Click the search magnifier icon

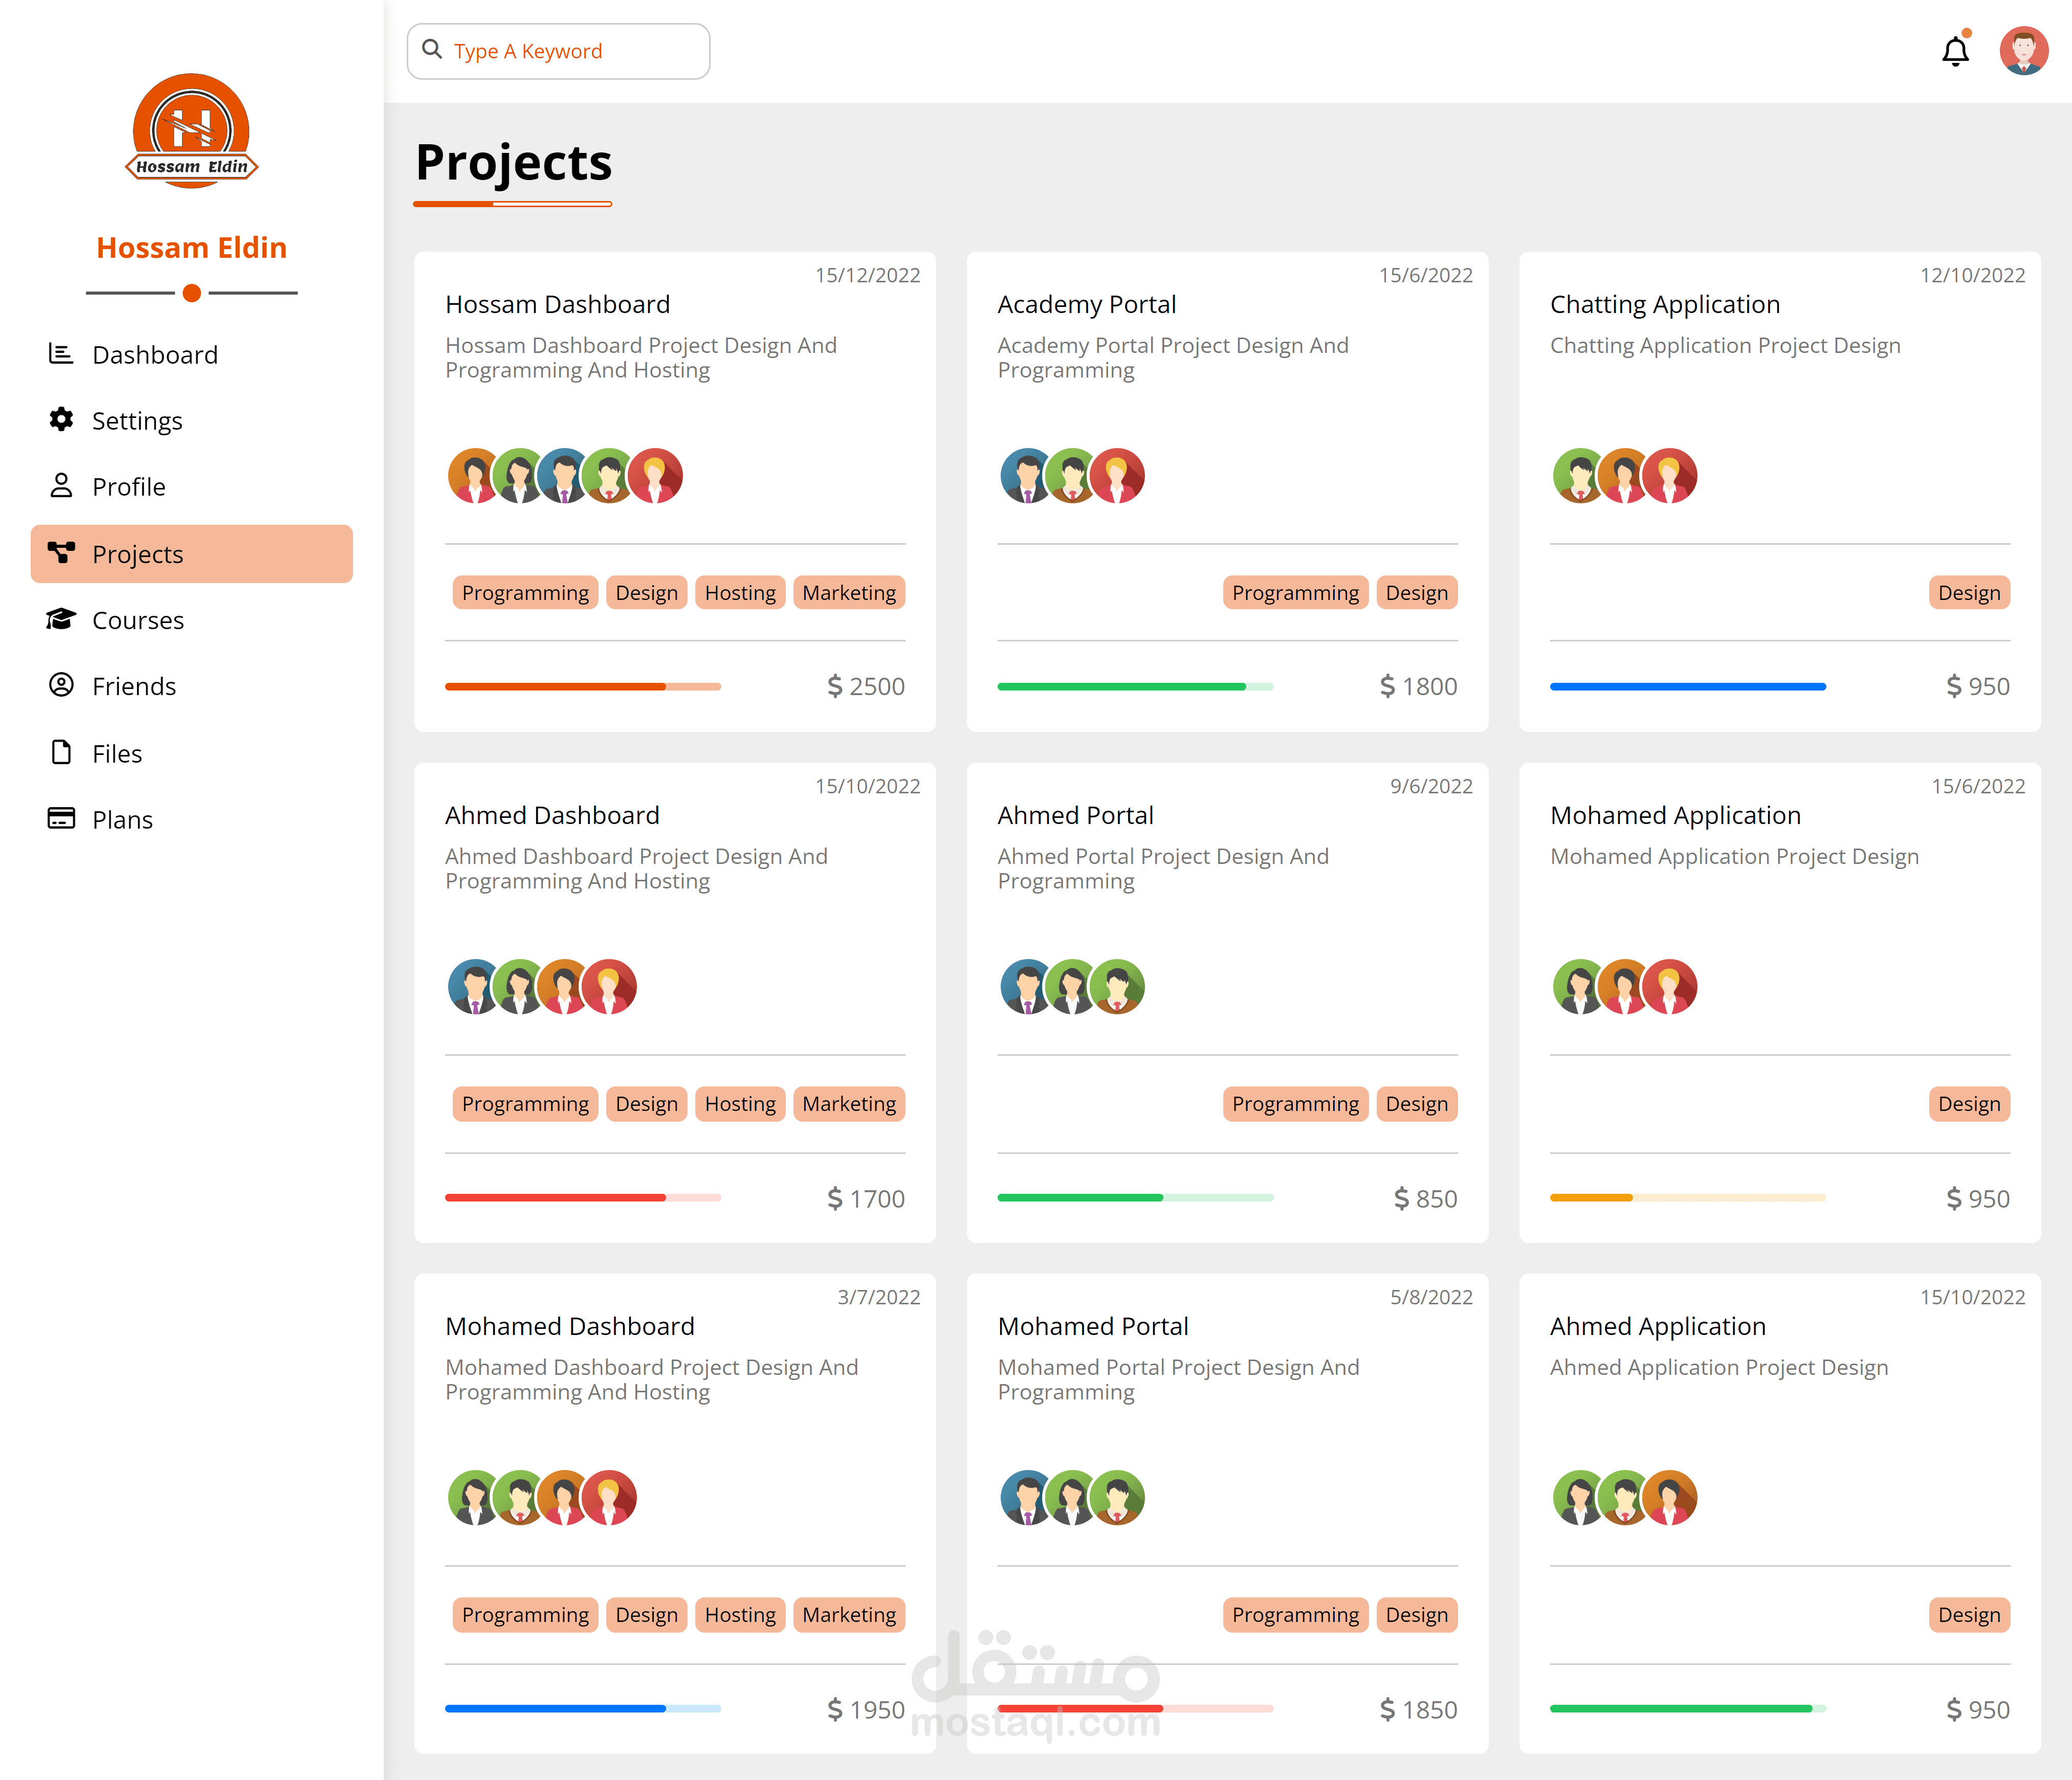(432, 49)
